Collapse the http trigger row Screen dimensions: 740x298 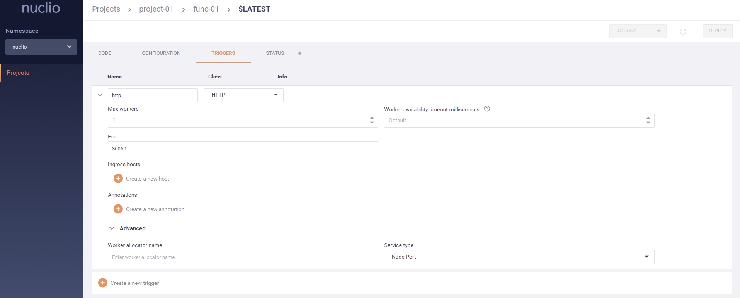100,95
